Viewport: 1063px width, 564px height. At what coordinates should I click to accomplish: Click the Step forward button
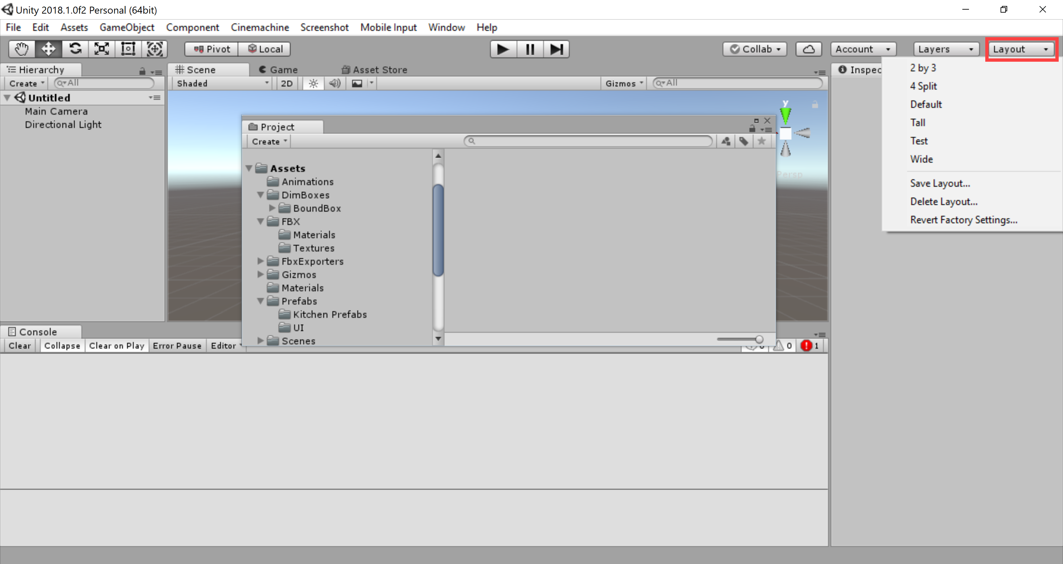(x=556, y=49)
